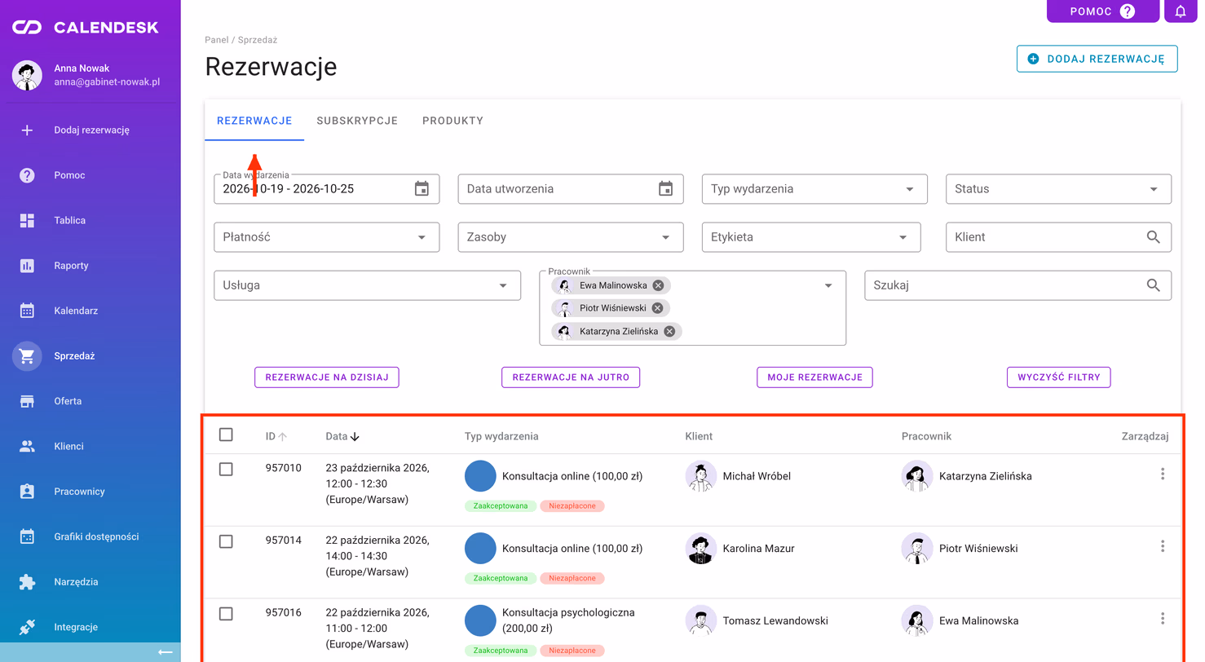Image resolution: width=1205 pixels, height=662 pixels.
Task: Select all reservations with header checkbox
Action: coord(226,435)
